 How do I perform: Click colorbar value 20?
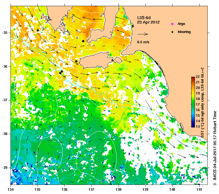click(x=198, y=88)
